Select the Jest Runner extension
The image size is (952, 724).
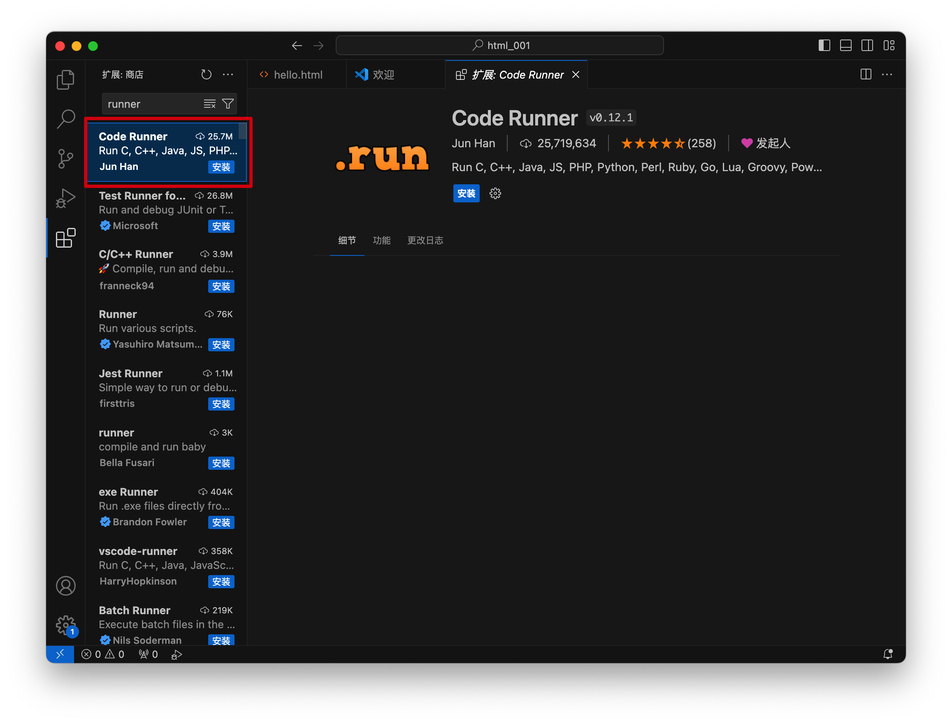[x=166, y=389]
